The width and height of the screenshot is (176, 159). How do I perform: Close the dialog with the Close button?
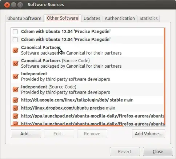click(158, 152)
